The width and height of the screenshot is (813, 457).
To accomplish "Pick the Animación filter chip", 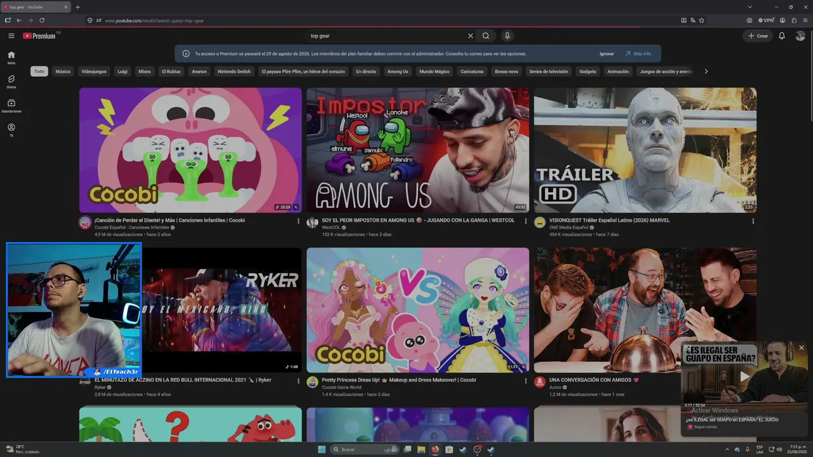I will 618,72.
